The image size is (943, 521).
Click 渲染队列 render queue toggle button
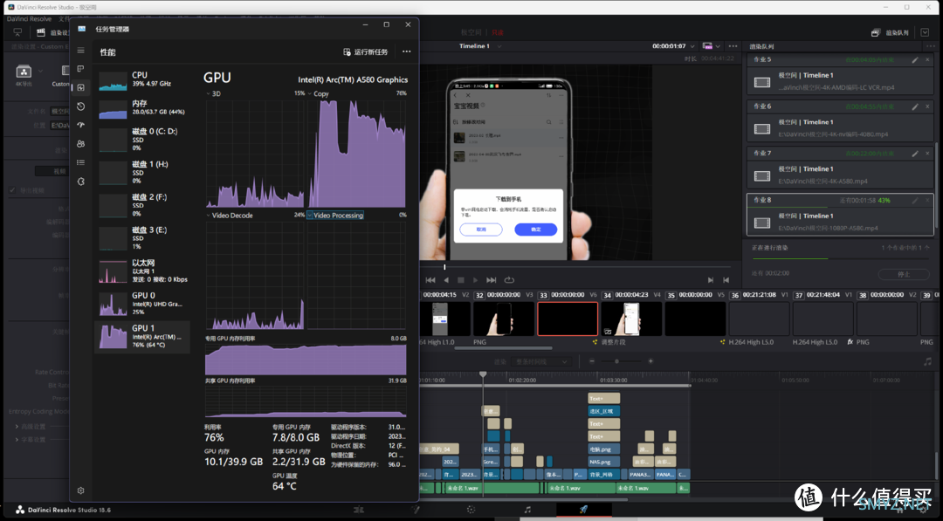coord(890,32)
